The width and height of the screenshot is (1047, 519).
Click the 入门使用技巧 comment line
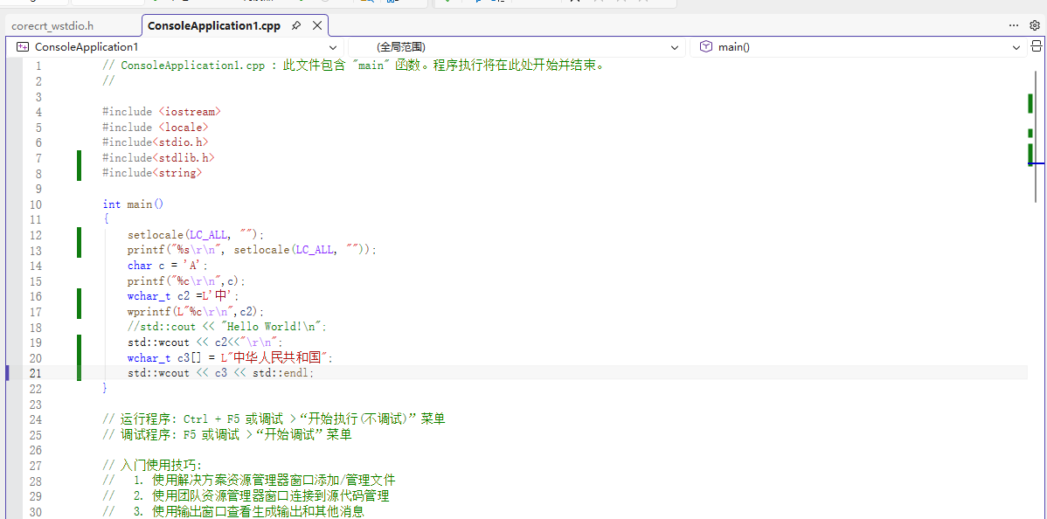click(x=152, y=465)
